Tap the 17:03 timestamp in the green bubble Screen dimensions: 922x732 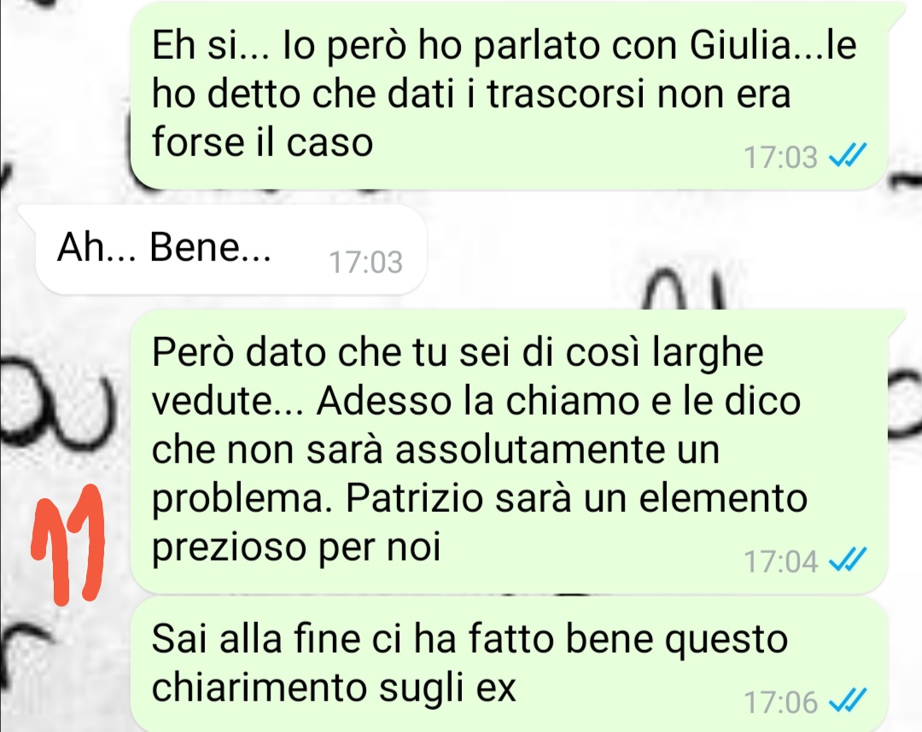(x=780, y=158)
